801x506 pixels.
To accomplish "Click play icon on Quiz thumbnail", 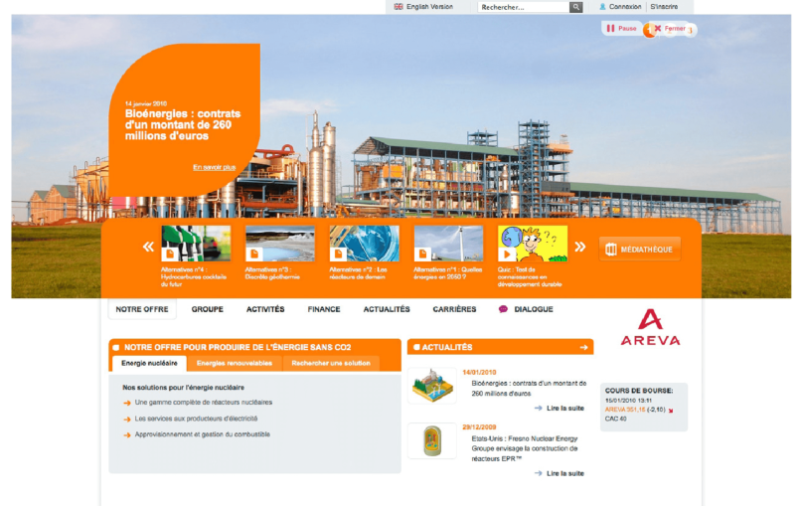I will [x=507, y=254].
